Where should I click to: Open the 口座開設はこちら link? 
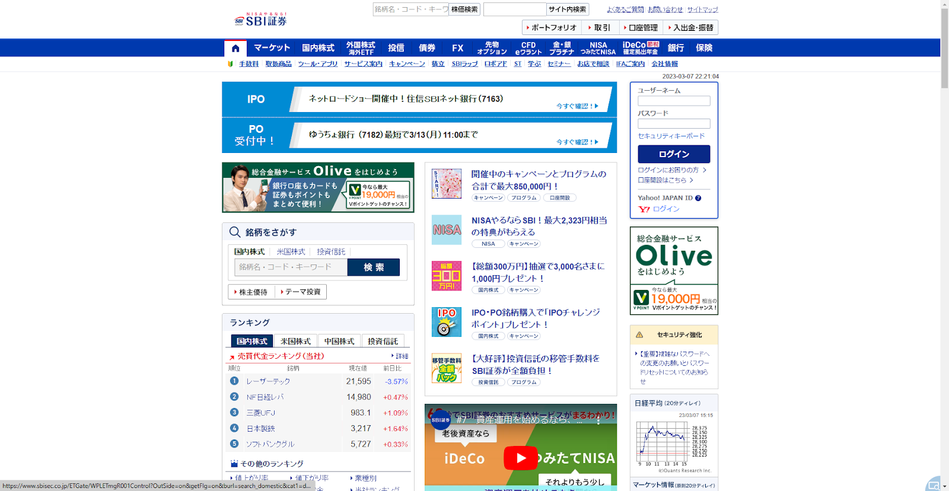[x=665, y=180]
